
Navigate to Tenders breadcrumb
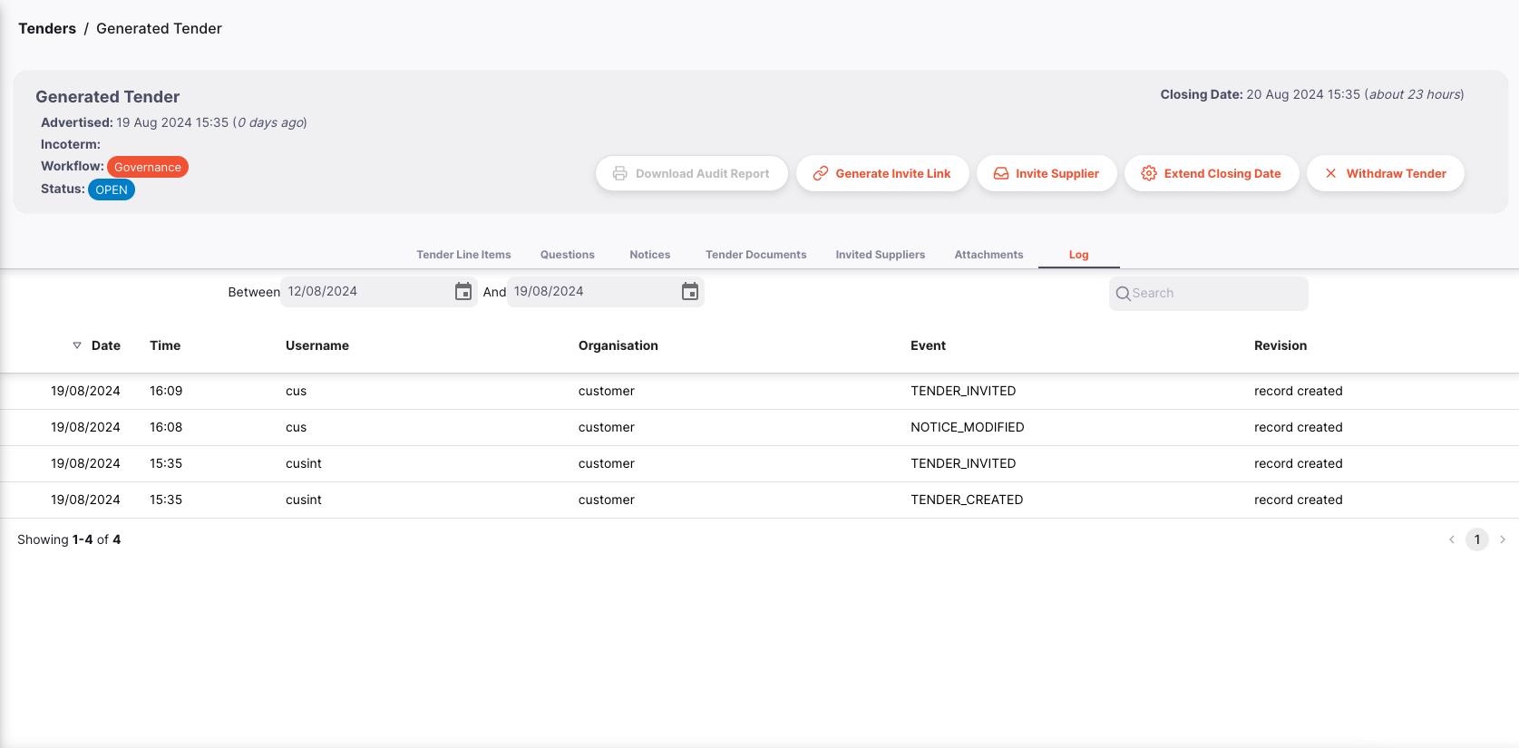(47, 28)
